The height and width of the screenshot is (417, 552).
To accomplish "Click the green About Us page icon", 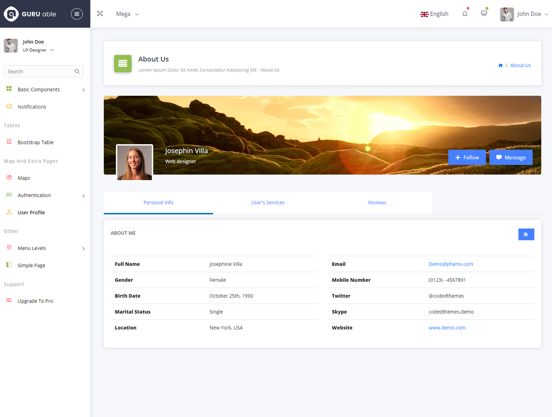I will (123, 63).
